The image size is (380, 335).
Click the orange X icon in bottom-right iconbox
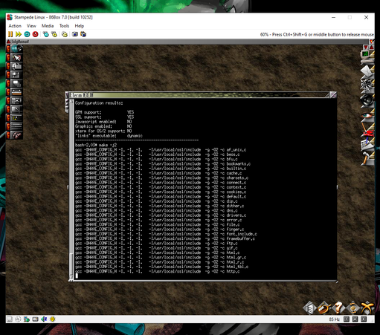click(367, 308)
